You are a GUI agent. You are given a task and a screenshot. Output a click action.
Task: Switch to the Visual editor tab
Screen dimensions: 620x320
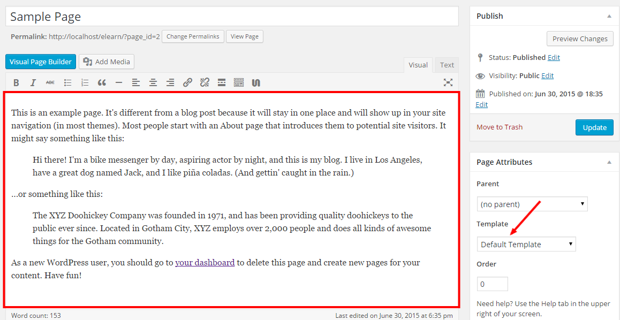pos(418,65)
